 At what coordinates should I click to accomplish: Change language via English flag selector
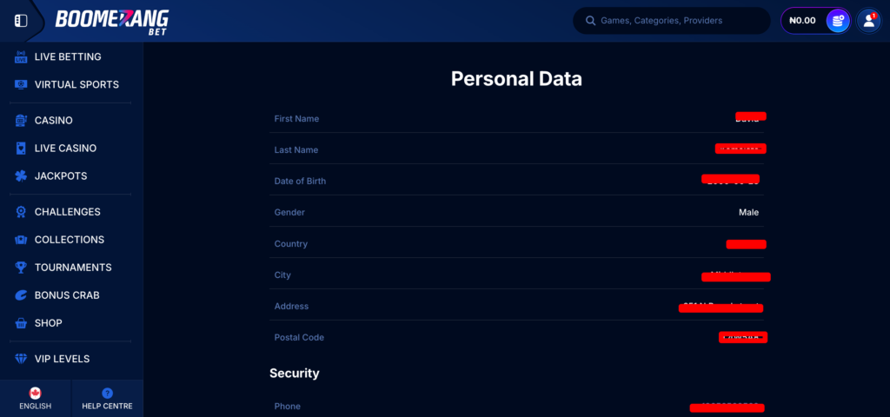(35, 398)
